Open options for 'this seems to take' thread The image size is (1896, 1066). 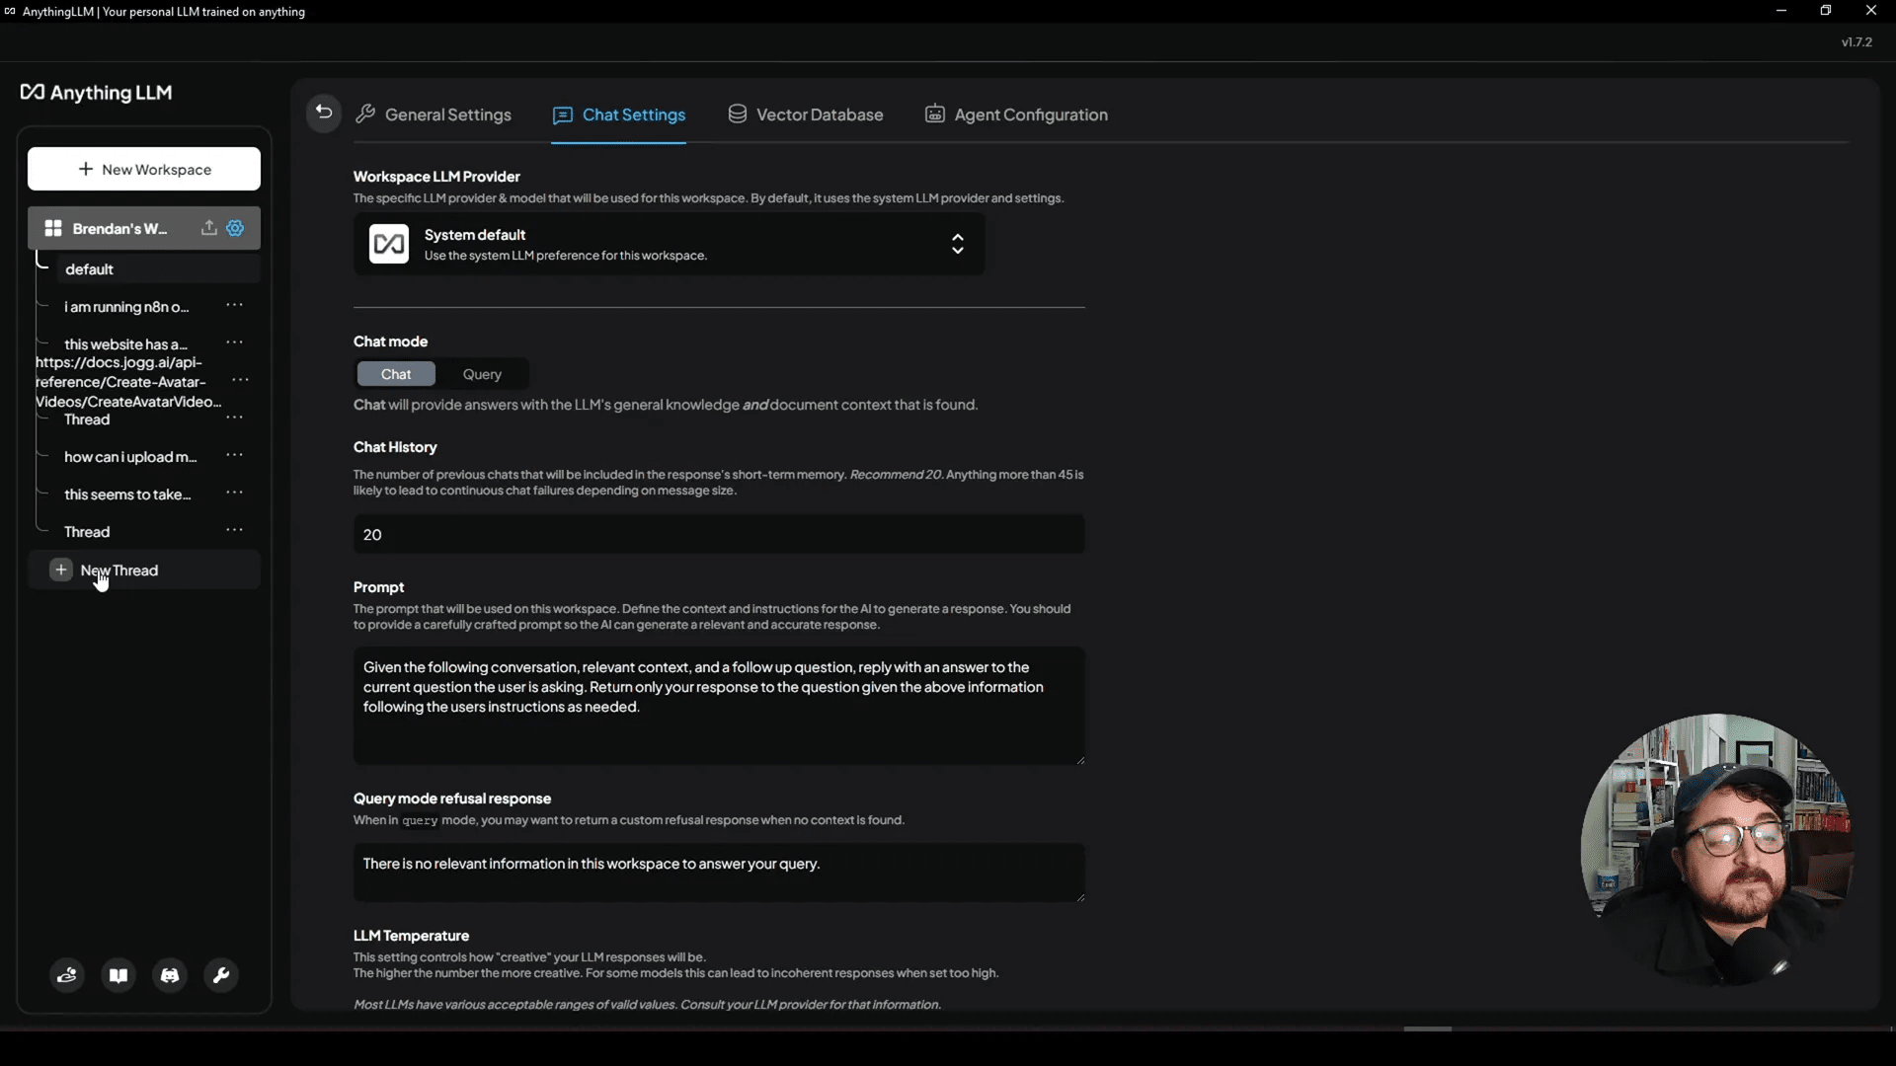[234, 493]
